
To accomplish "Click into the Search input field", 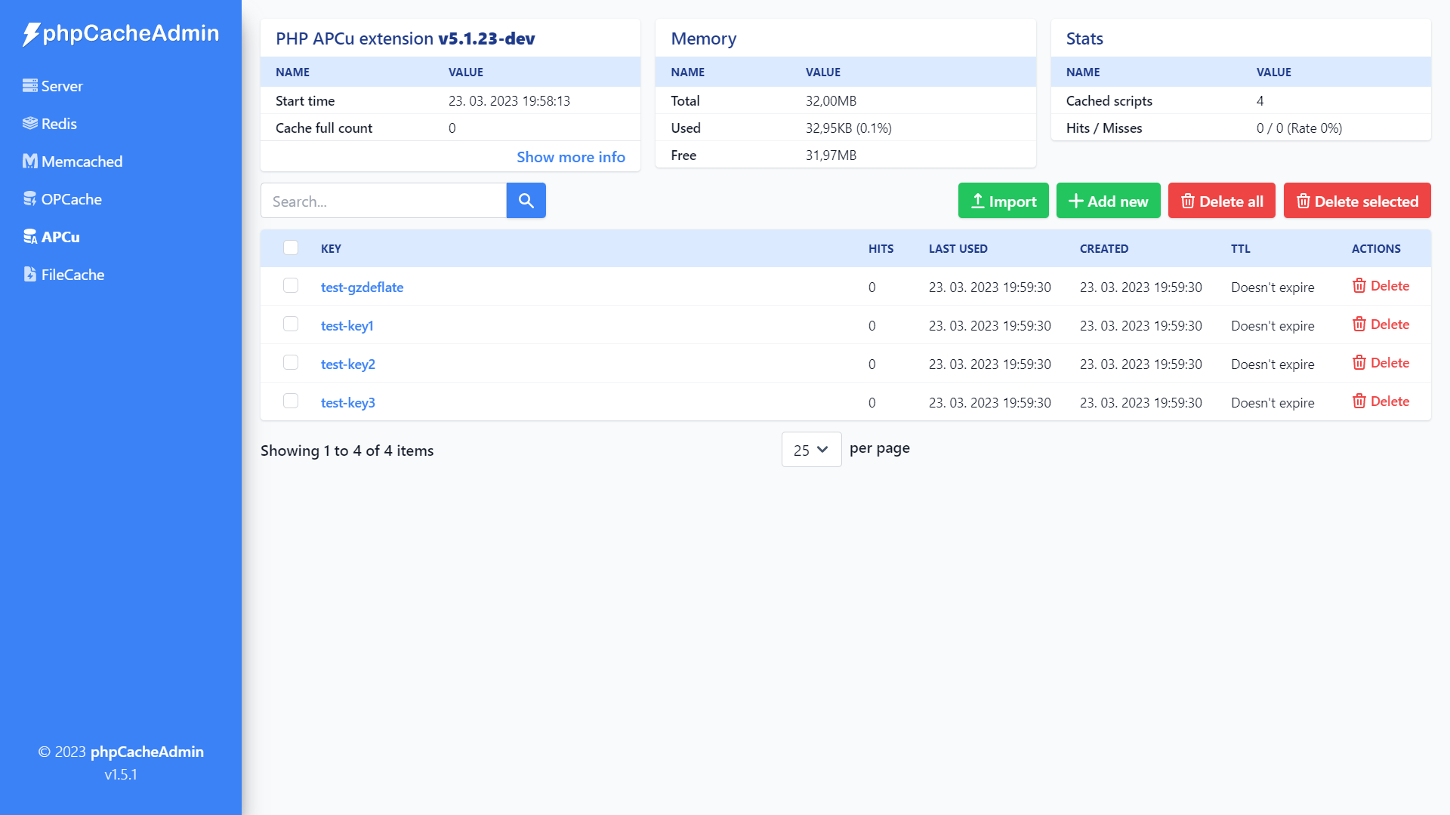I will click(383, 201).
